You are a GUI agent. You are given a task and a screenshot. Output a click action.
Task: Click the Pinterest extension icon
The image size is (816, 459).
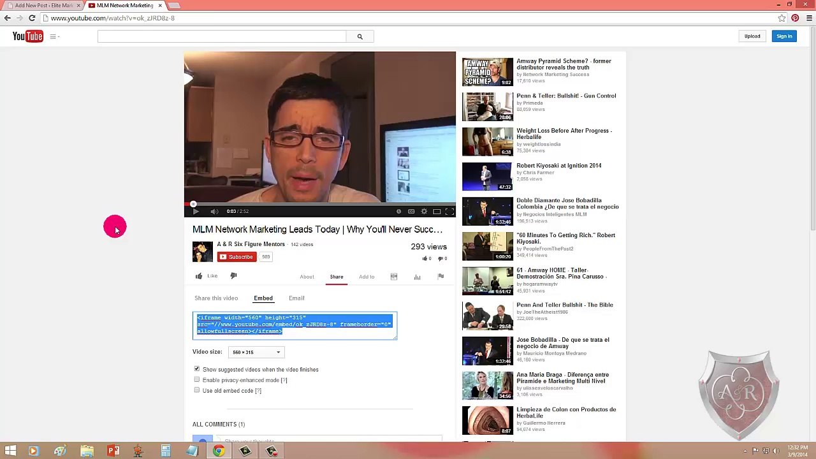(795, 18)
